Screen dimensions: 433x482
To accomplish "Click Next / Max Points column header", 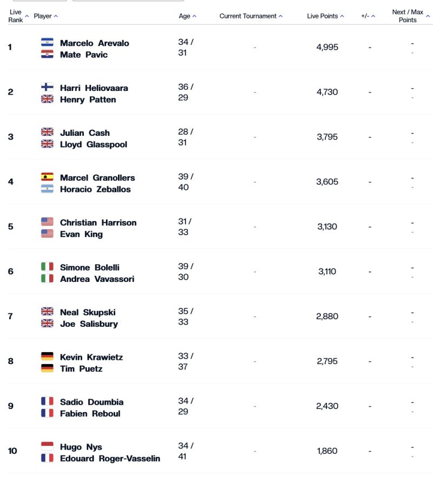I will point(408,16).
